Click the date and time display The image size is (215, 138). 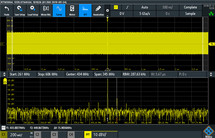209,7
